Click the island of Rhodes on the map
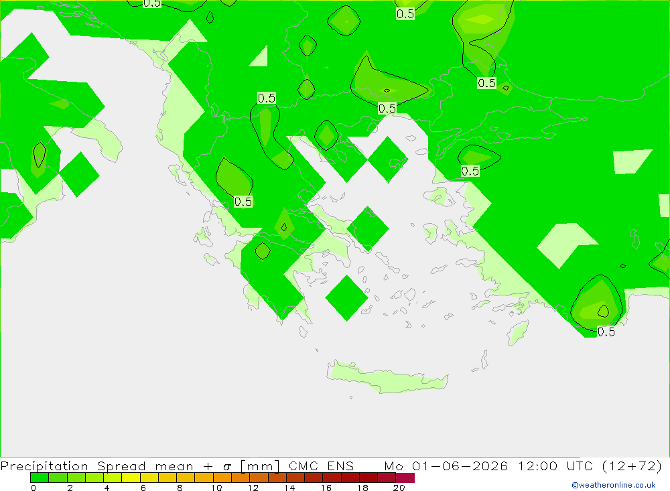 [x=518, y=332]
